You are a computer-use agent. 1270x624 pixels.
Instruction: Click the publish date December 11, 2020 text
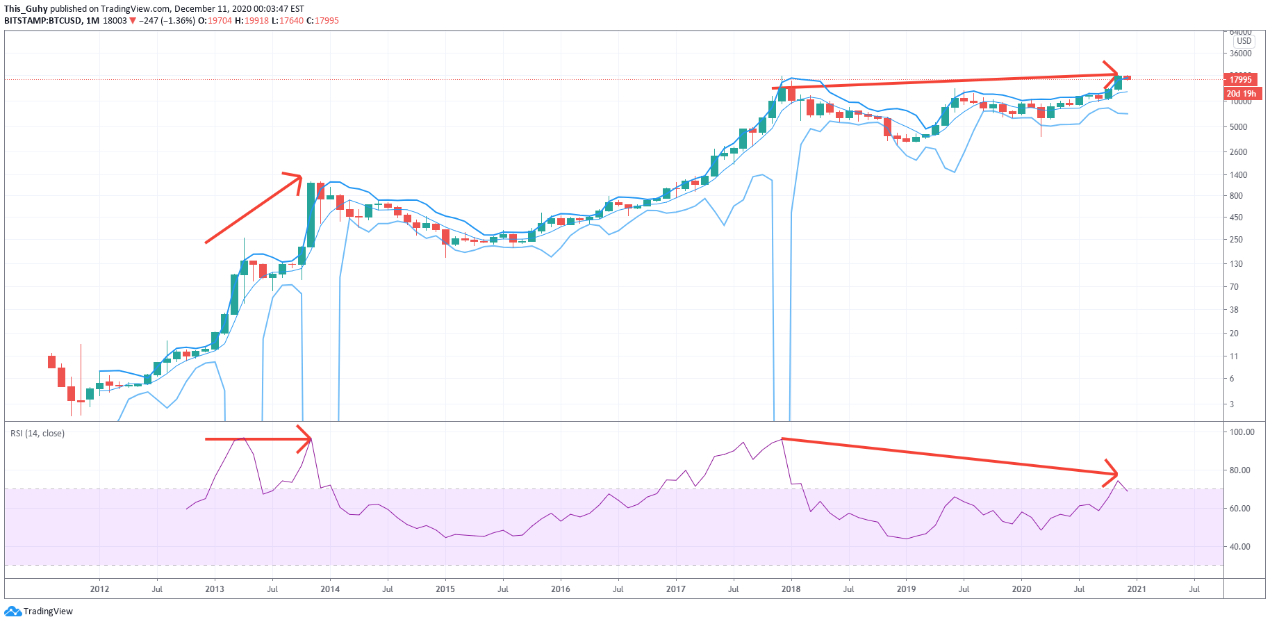pyautogui.click(x=216, y=9)
